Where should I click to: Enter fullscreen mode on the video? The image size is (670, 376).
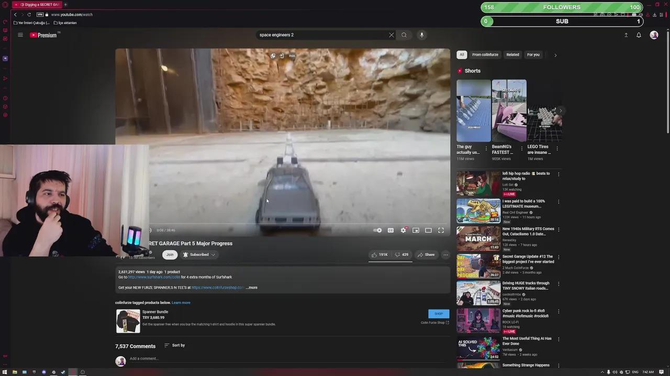[x=440, y=230]
